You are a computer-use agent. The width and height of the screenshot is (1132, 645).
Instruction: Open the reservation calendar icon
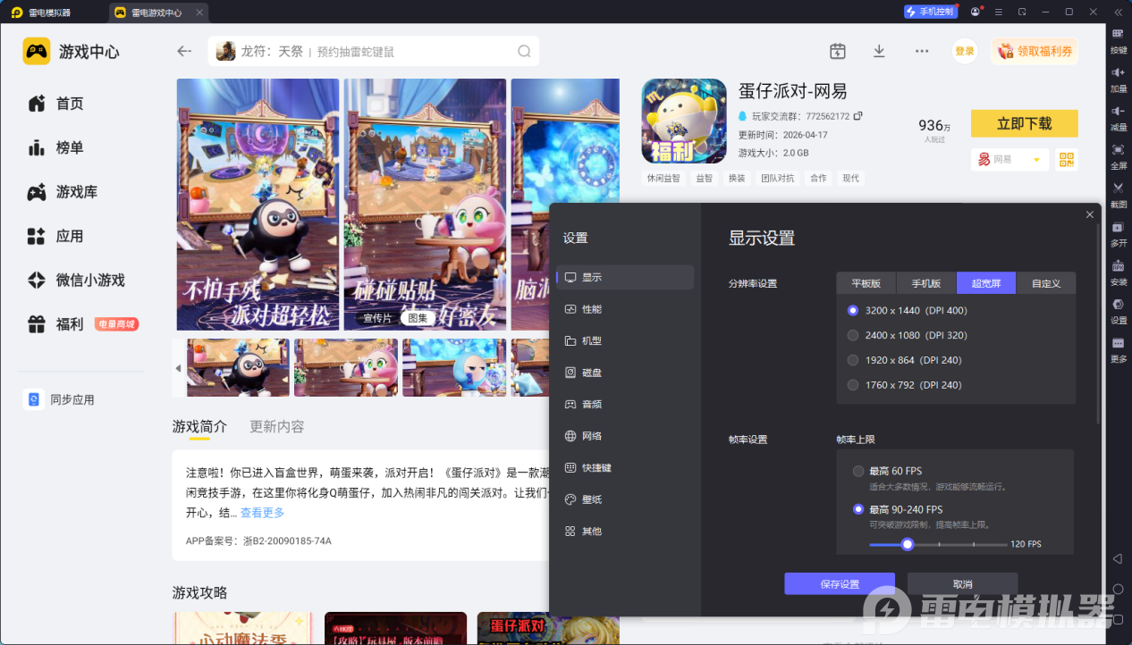tap(837, 51)
